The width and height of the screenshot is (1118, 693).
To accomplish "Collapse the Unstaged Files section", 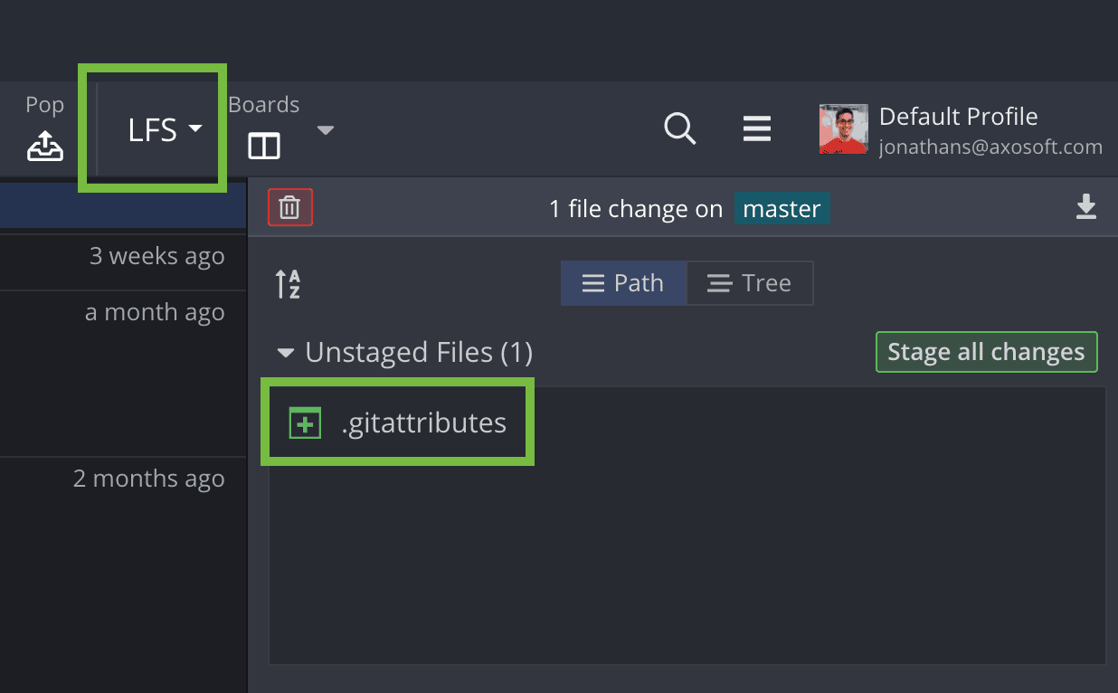I will coord(286,352).
